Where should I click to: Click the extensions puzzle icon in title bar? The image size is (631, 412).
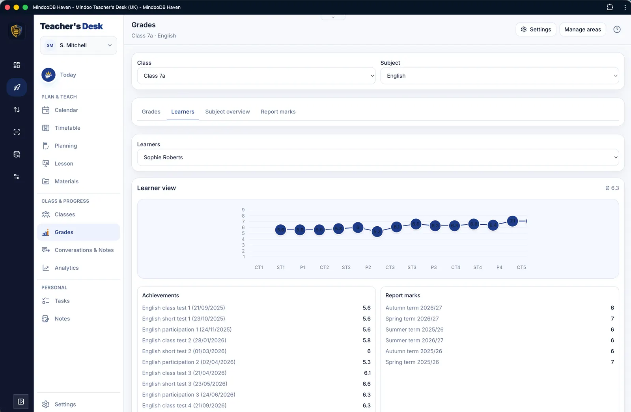(x=610, y=7)
